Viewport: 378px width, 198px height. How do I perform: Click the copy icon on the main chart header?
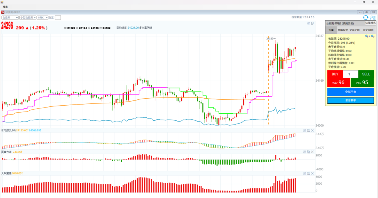312,23
